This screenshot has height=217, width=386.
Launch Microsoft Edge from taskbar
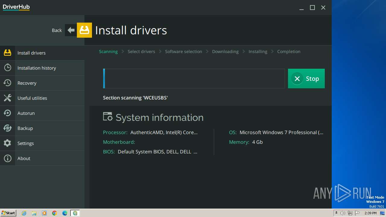(65, 213)
